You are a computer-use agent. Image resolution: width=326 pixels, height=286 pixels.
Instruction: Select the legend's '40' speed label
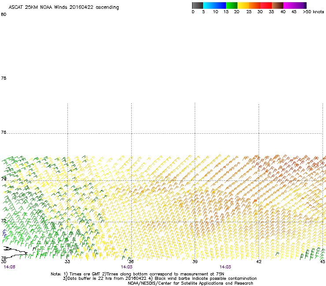[283, 12]
